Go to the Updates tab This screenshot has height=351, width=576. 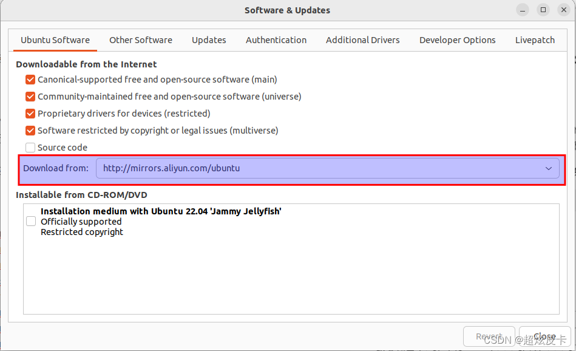tap(209, 40)
